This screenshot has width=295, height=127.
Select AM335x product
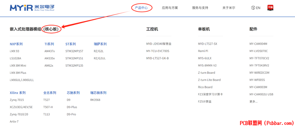50,58
